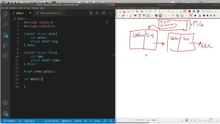Close the pilas.c editor tab
This screenshot has width=220, height=124.
tap(30, 13)
